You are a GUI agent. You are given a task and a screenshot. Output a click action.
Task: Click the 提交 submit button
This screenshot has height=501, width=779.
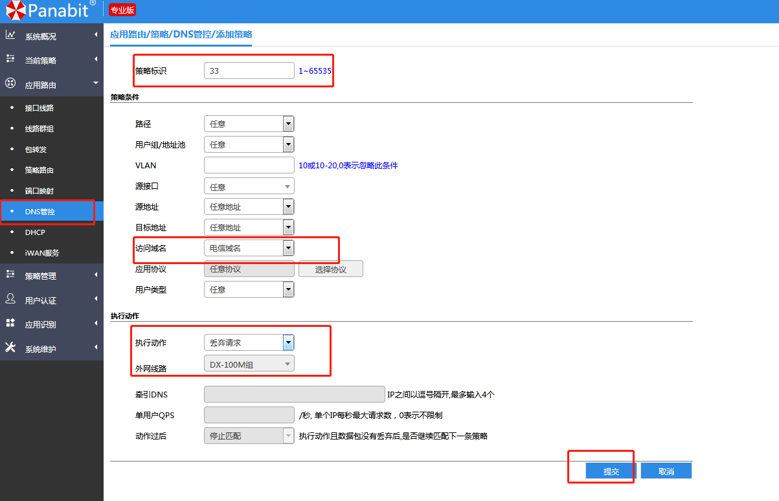click(611, 471)
